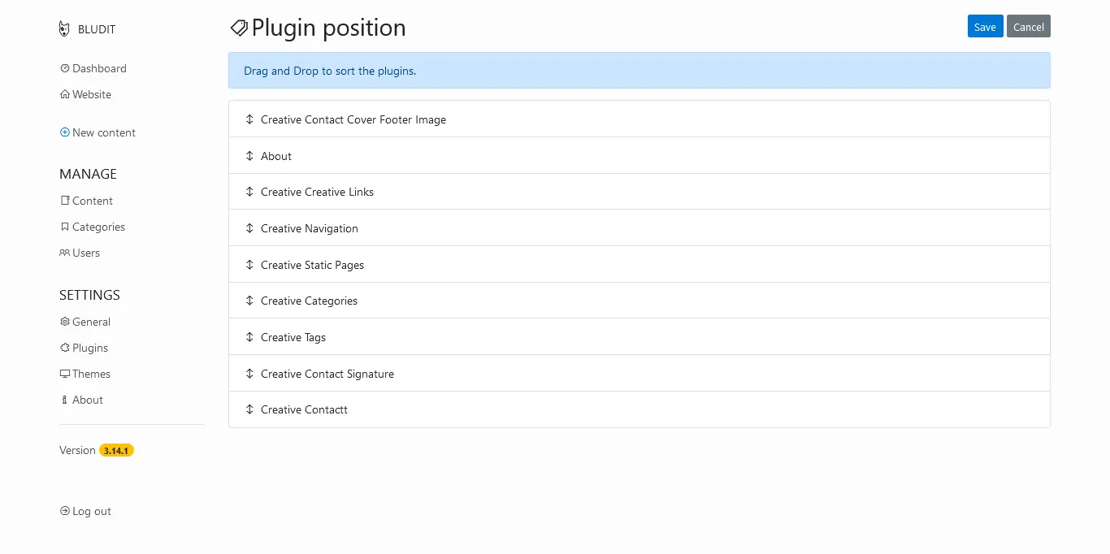The image size is (1110, 554).
Task: Click the tag icon beside Plugin position title
Action: tap(239, 28)
